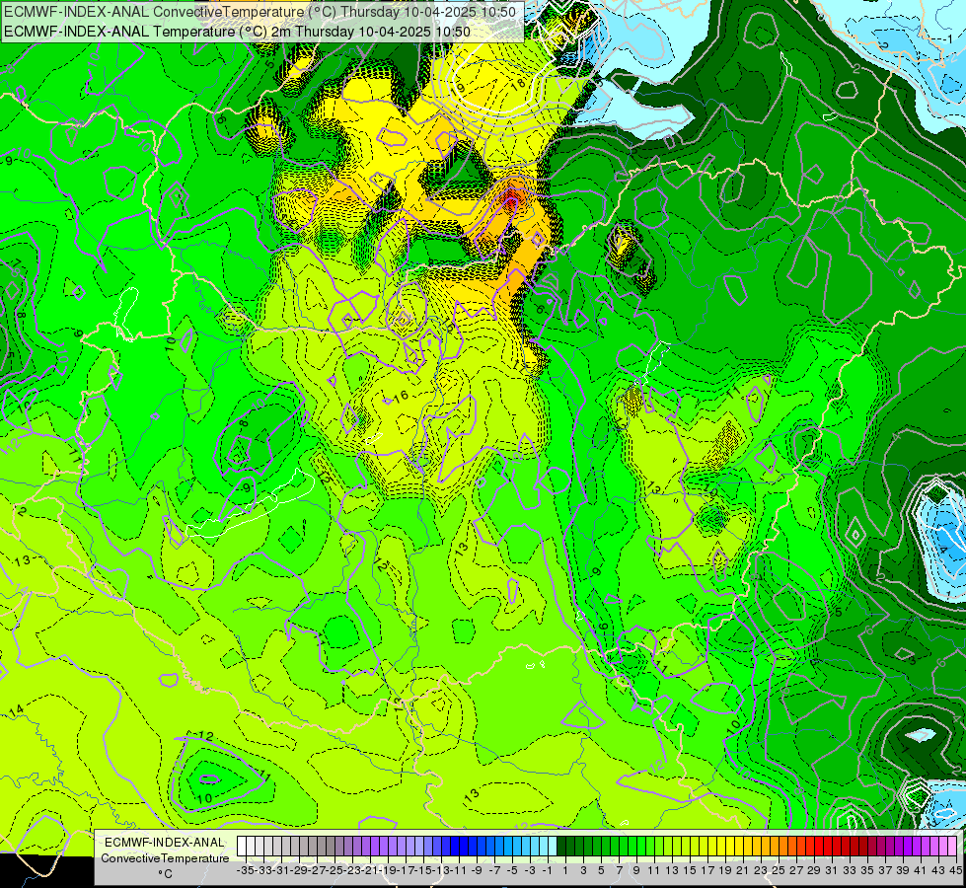Click the 16 contour label in yellow area
Image resolution: width=966 pixels, height=888 pixels.
click(x=401, y=397)
